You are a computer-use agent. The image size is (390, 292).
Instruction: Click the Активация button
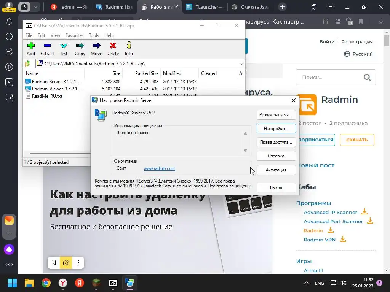[x=276, y=170]
